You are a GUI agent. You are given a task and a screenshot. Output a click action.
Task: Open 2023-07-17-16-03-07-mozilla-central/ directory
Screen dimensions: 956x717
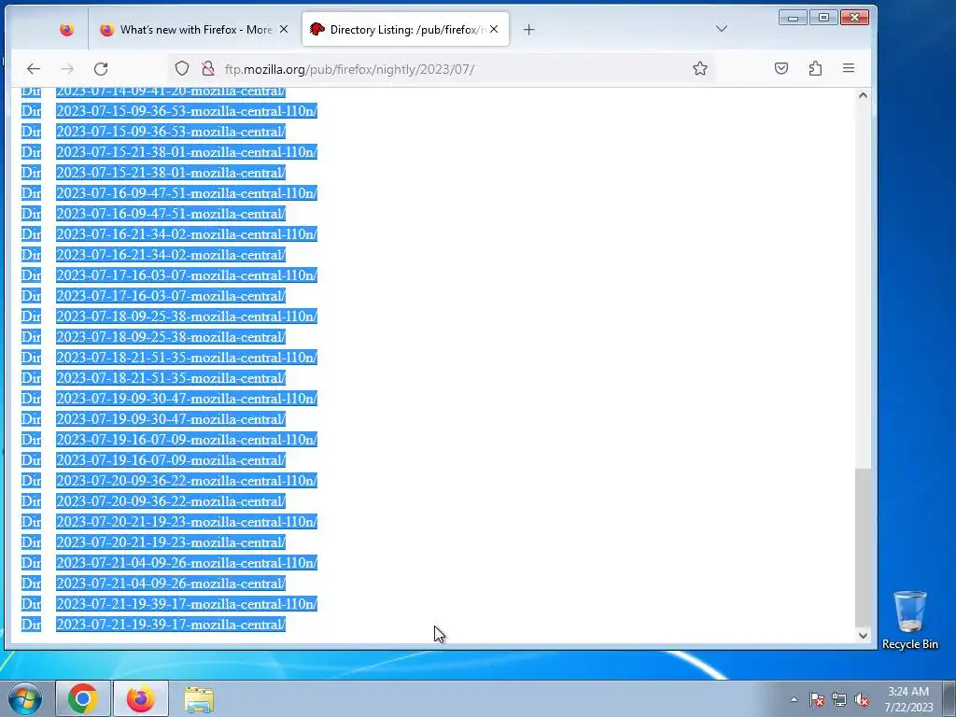[x=171, y=296]
